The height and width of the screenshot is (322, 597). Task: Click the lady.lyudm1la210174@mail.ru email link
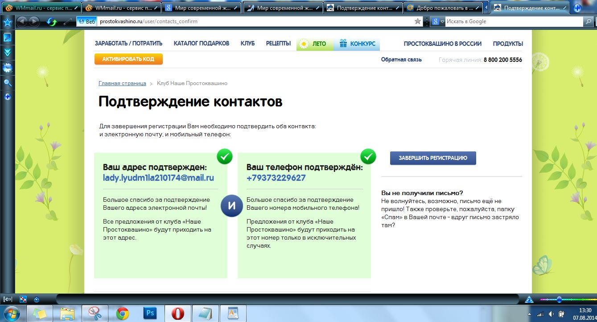pyautogui.click(x=158, y=178)
